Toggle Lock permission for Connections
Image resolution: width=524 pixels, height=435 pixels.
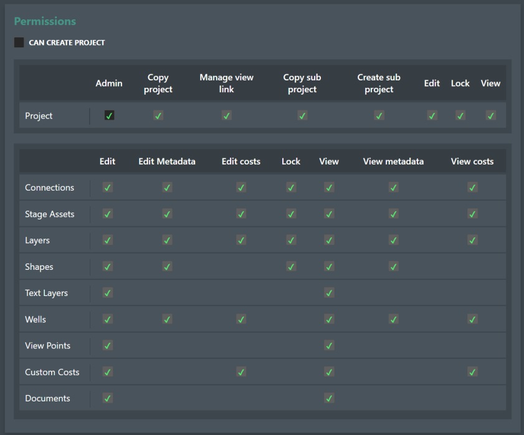[x=291, y=188]
